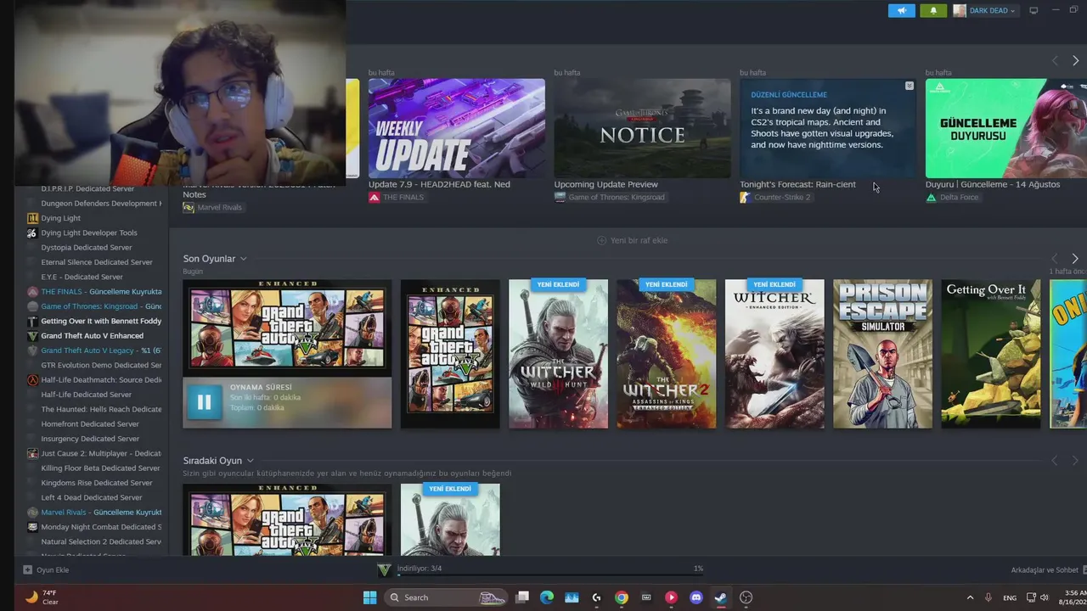
Task: Open the Steam announcements megaphone button
Action: [x=902, y=11]
